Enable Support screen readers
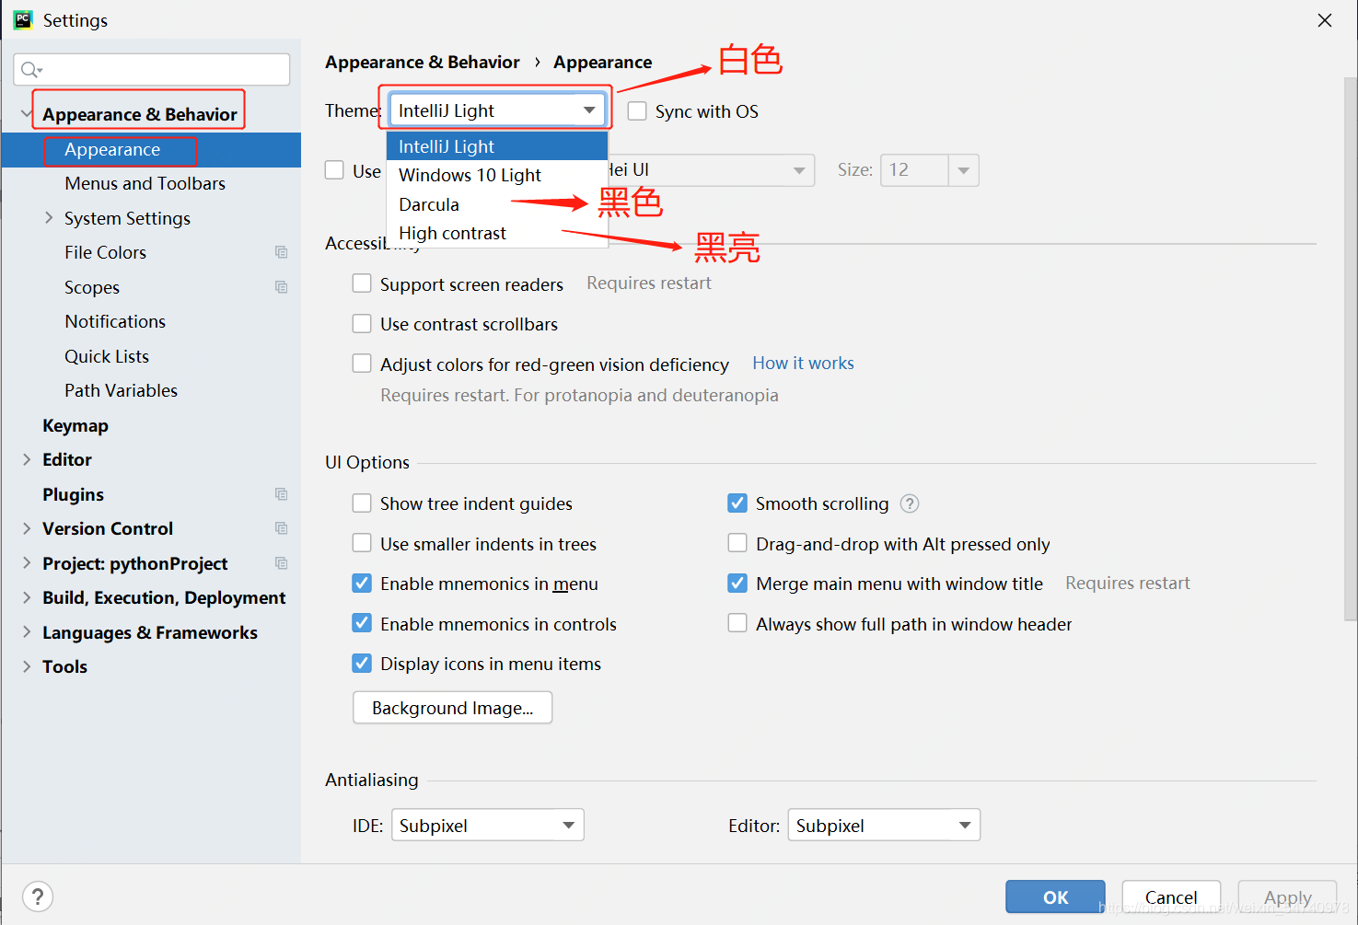This screenshot has width=1358, height=925. [x=362, y=283]
